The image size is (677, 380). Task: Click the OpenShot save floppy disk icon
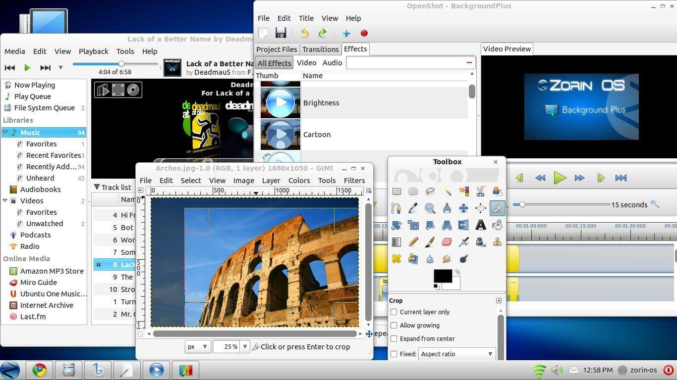click(281, 33)
